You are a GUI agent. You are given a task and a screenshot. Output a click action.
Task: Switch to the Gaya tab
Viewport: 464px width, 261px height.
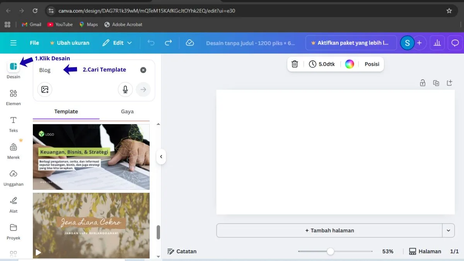[x=127, y=111]
